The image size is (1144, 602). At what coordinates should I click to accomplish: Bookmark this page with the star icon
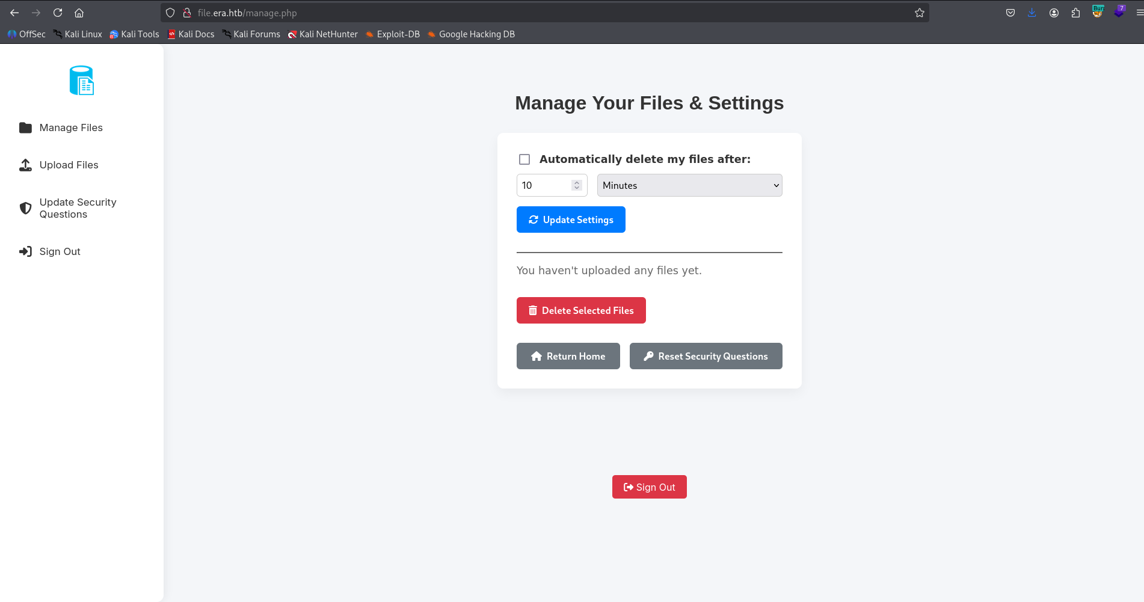click(919, 12)
